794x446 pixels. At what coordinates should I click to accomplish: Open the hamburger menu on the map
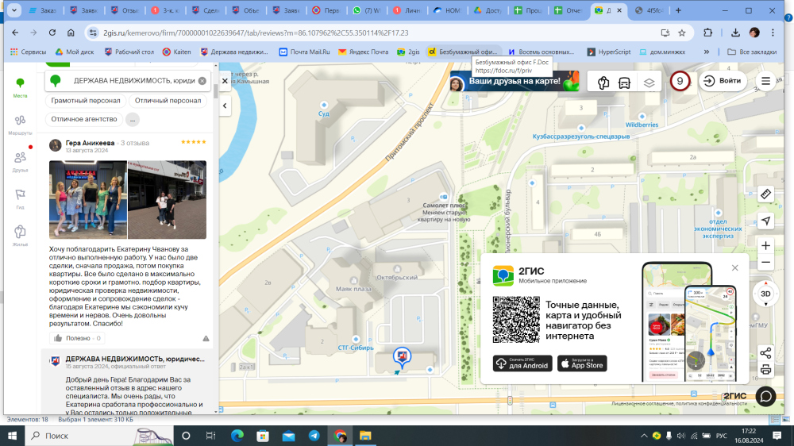click(765, 81)
